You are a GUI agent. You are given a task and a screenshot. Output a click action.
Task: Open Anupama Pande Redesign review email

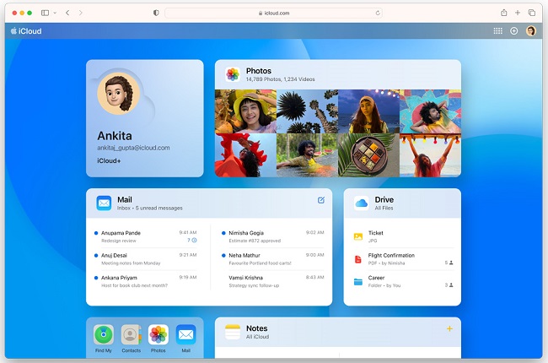coord(145,236)
